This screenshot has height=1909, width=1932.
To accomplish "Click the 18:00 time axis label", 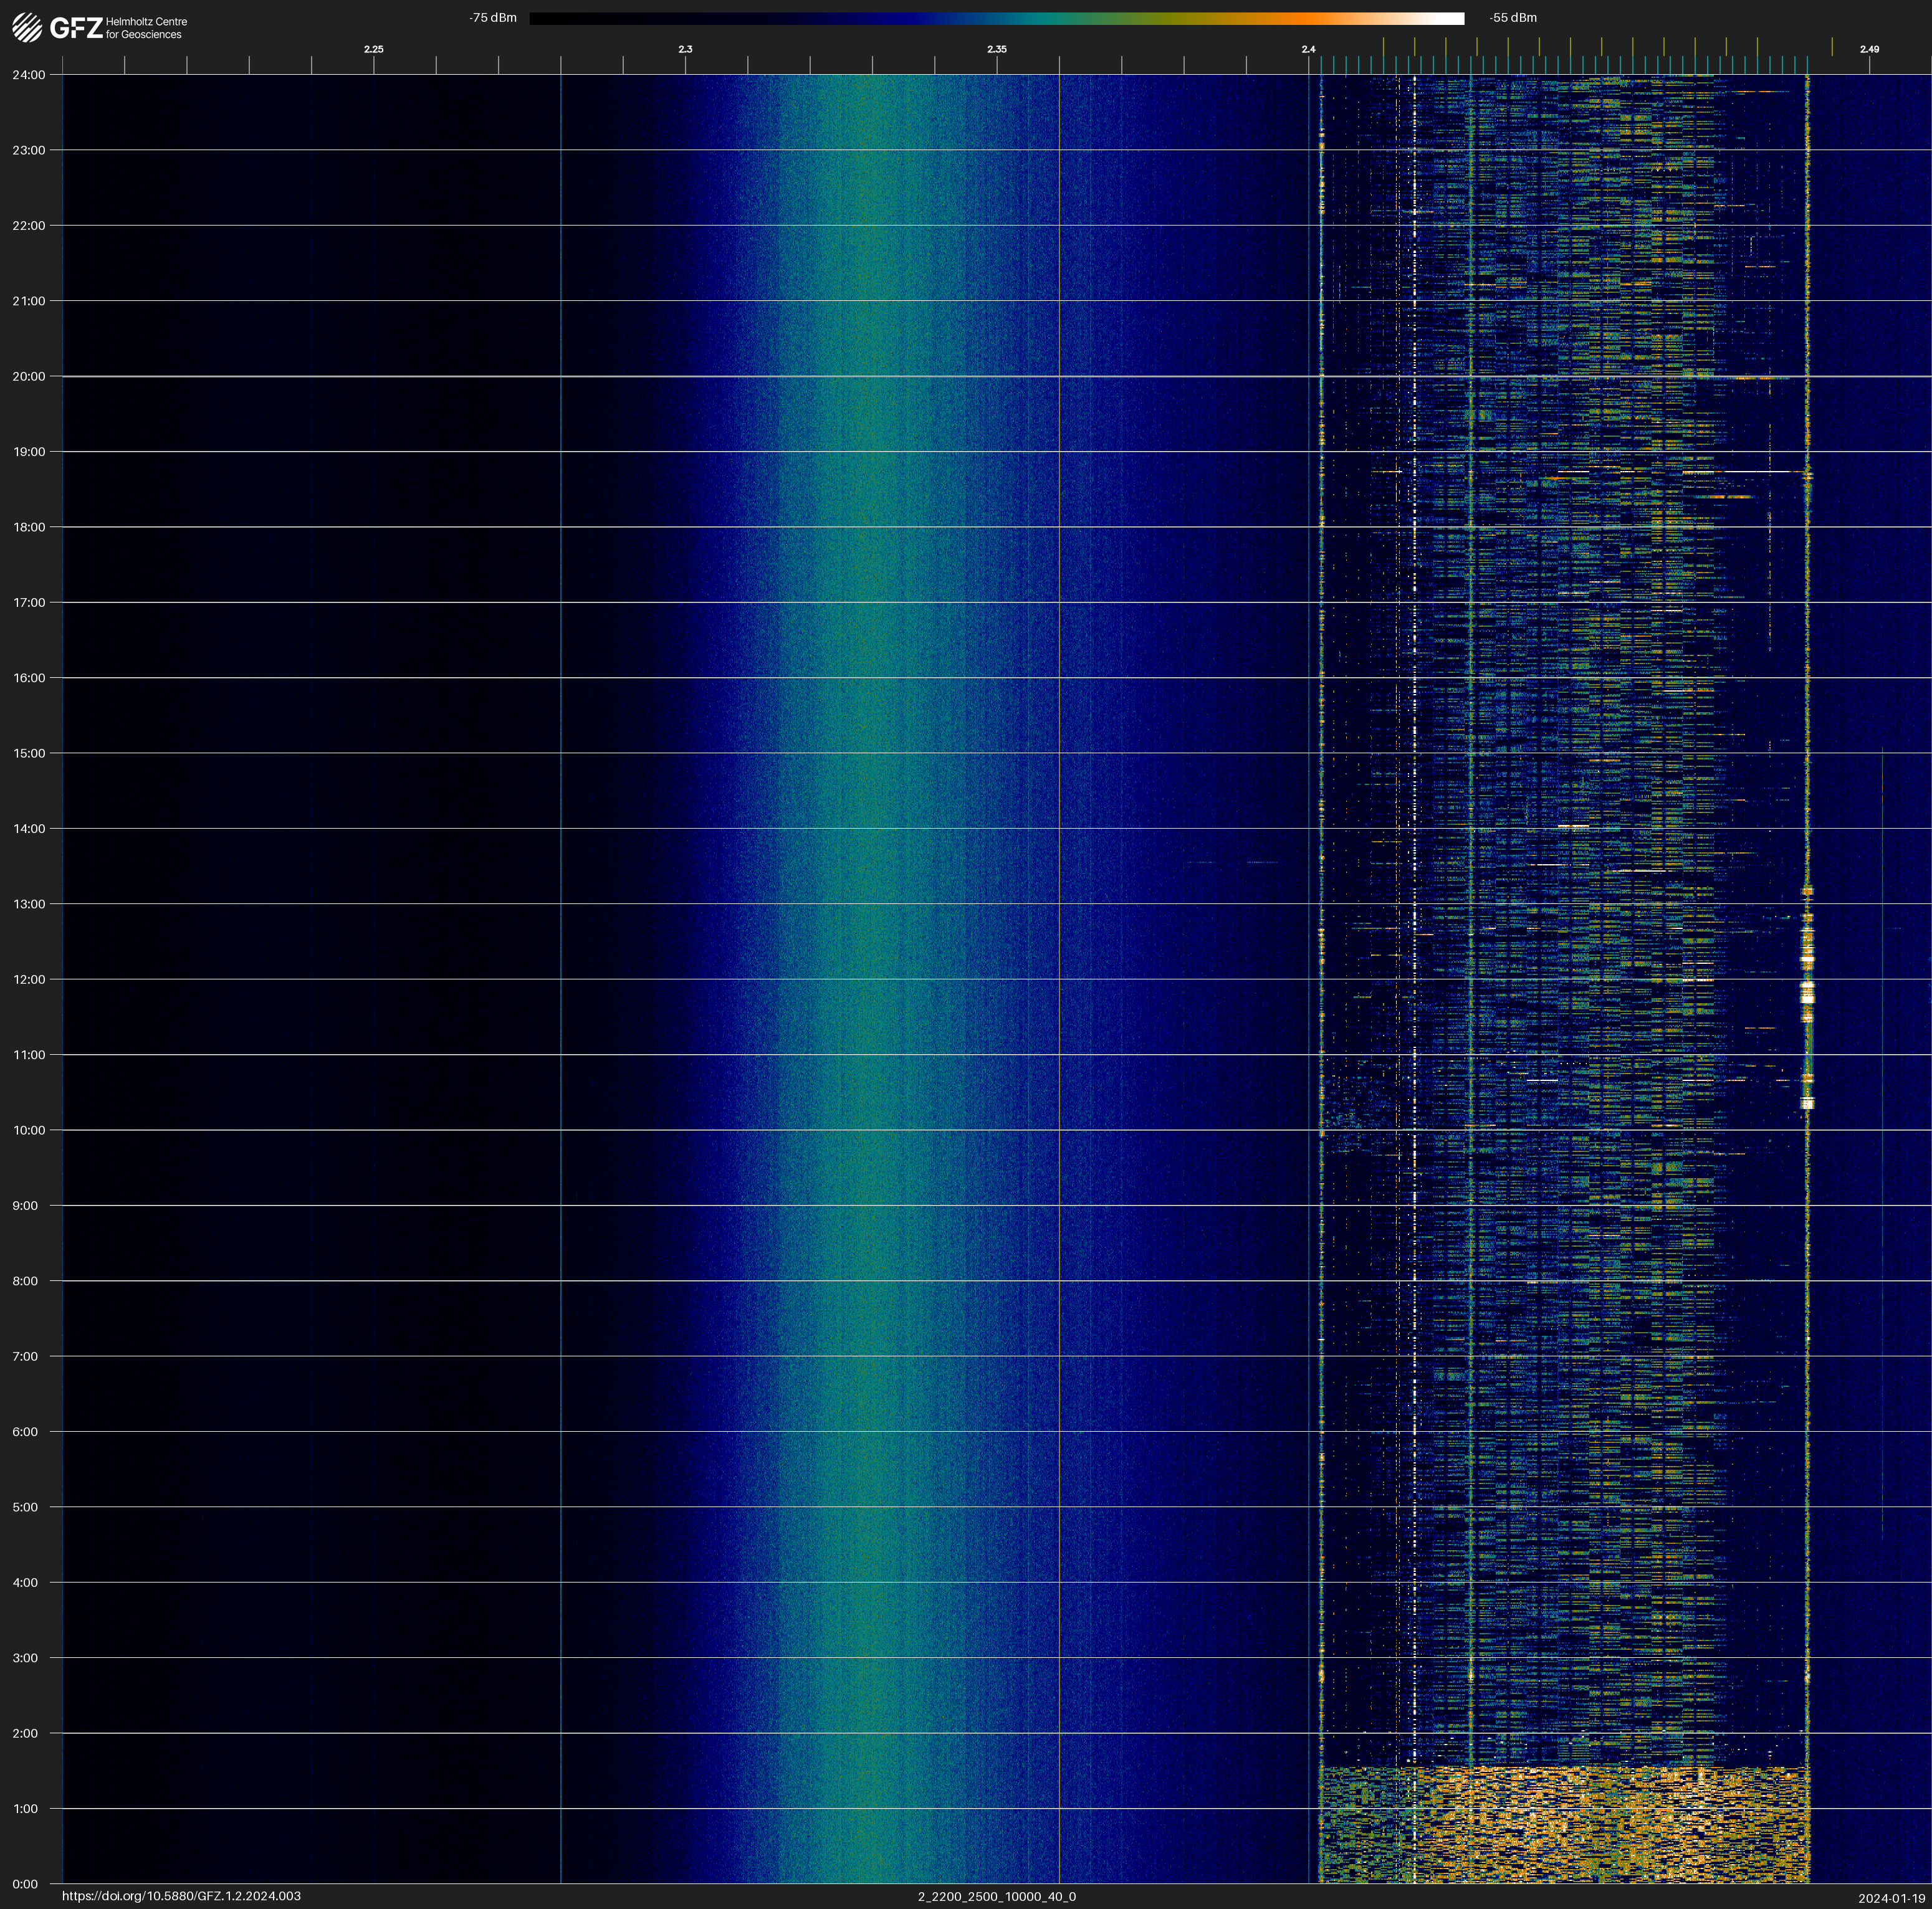I will pos(29,526).
